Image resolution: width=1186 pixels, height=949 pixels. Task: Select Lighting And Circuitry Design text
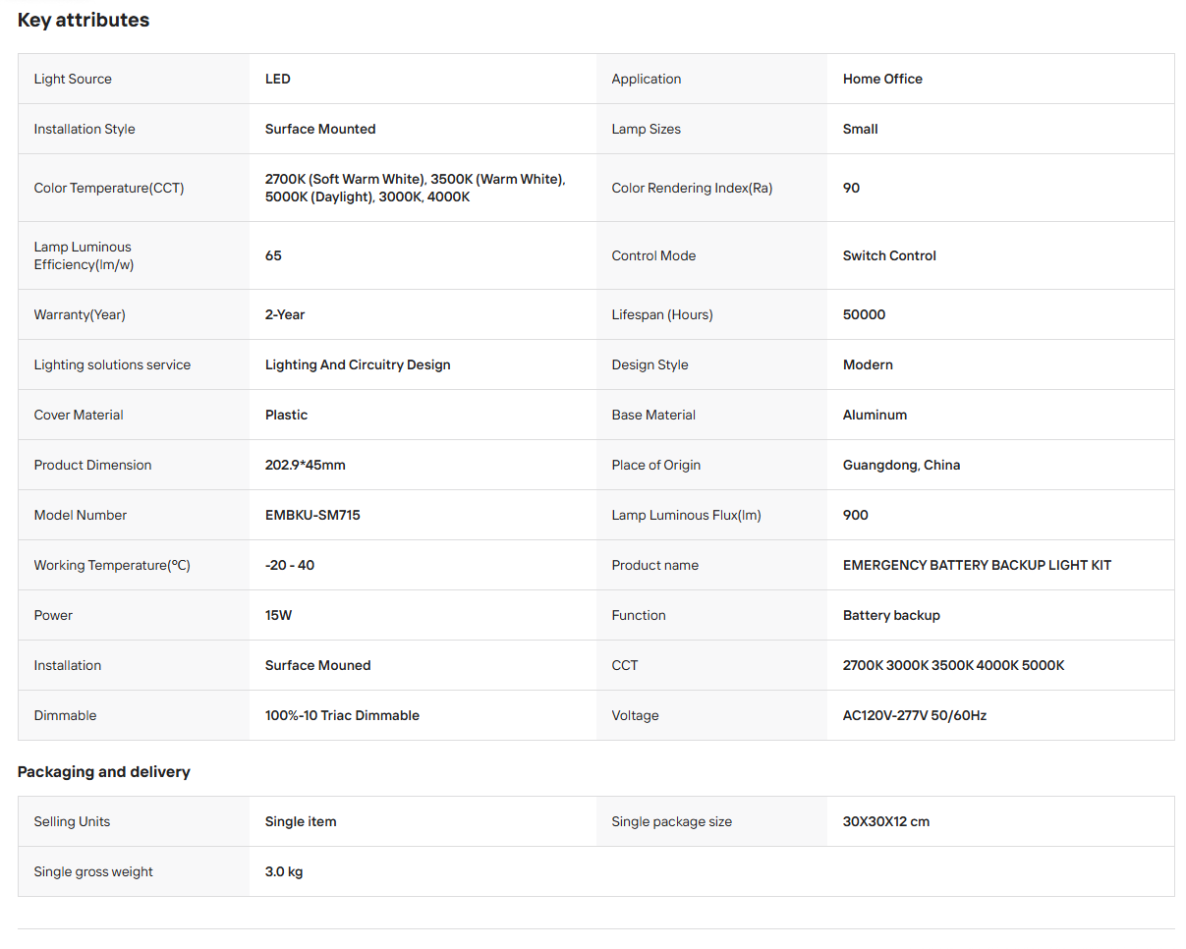(358, 364)
